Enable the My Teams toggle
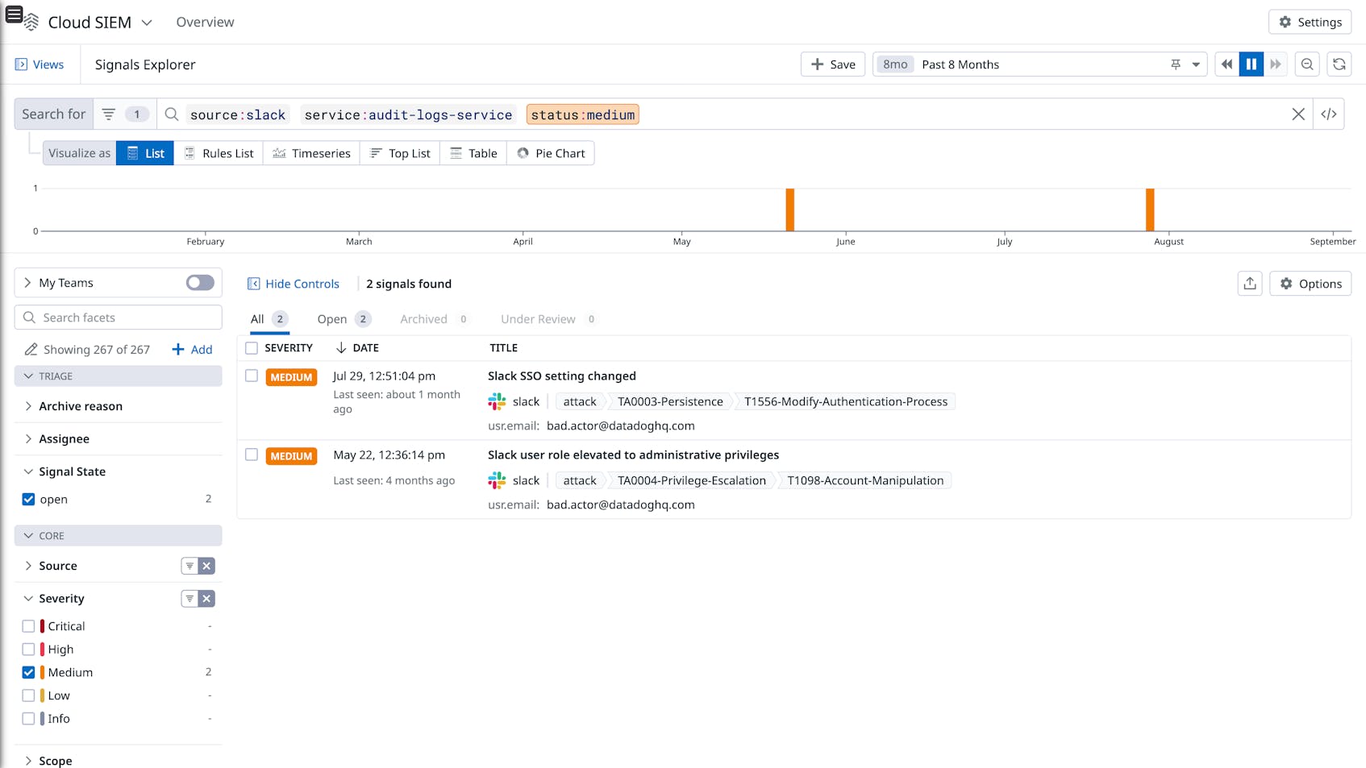This screenshot has width=1366, height=768. point(199,282)
